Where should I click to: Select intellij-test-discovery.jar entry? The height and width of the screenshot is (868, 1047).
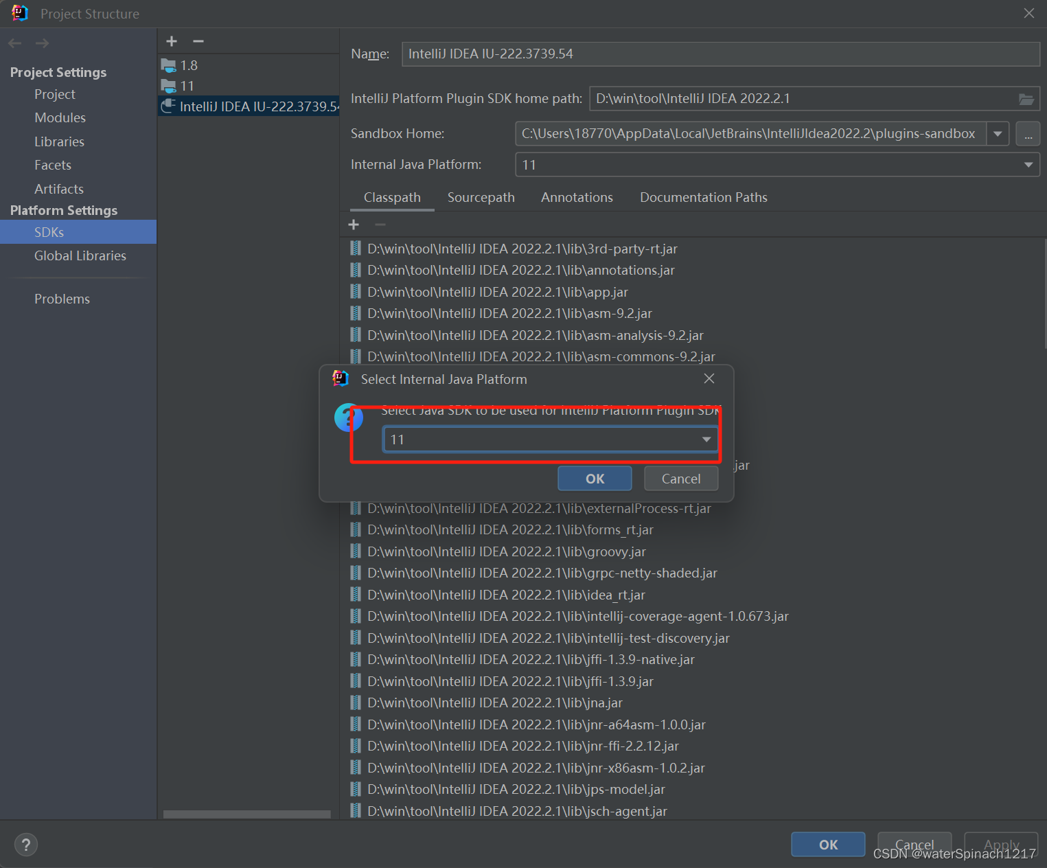549,638
